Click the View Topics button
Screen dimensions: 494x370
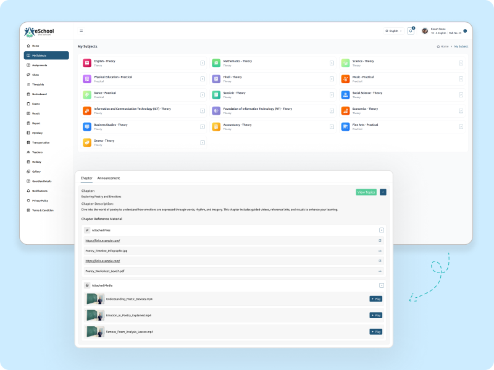tap(366, 192)
